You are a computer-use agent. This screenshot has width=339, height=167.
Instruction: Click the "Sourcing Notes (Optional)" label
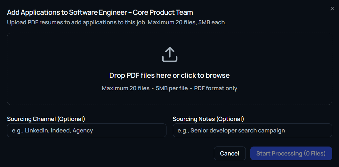click(x=208, y=119)
